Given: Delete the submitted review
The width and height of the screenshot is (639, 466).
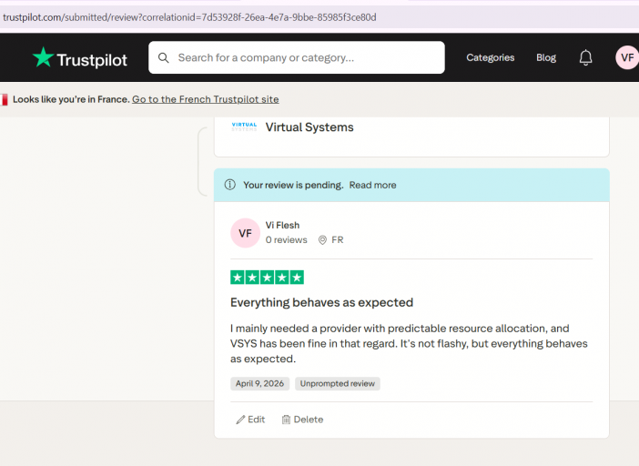Looking at the screenshot, I should point(302,420).
